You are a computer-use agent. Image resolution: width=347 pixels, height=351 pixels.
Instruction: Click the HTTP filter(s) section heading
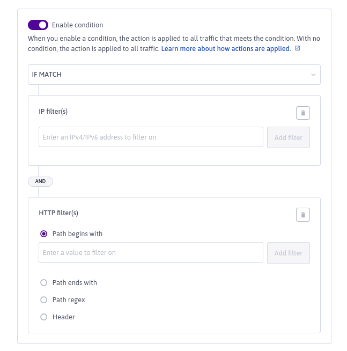[x=58, y=213]
